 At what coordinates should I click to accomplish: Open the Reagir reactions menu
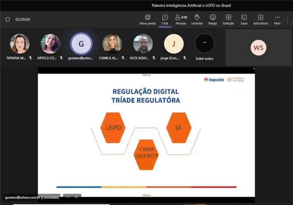click(x=213, y=19)
